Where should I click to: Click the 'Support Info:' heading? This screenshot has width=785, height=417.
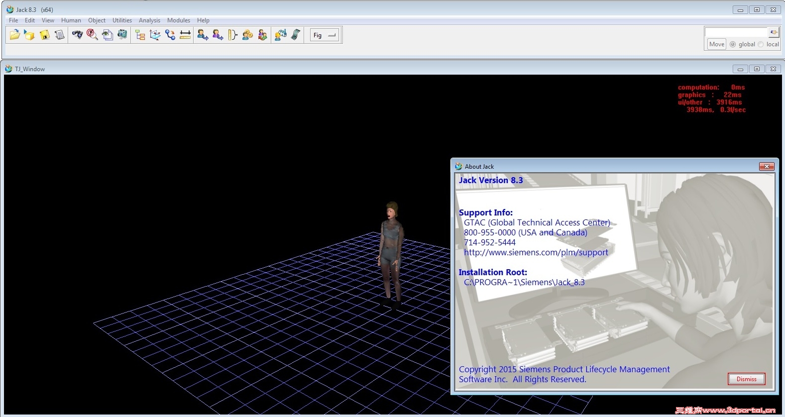click(x=486, y=212)
